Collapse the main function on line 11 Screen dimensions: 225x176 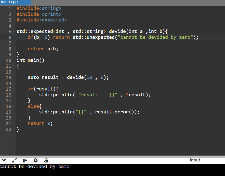(x=13, y=66)
